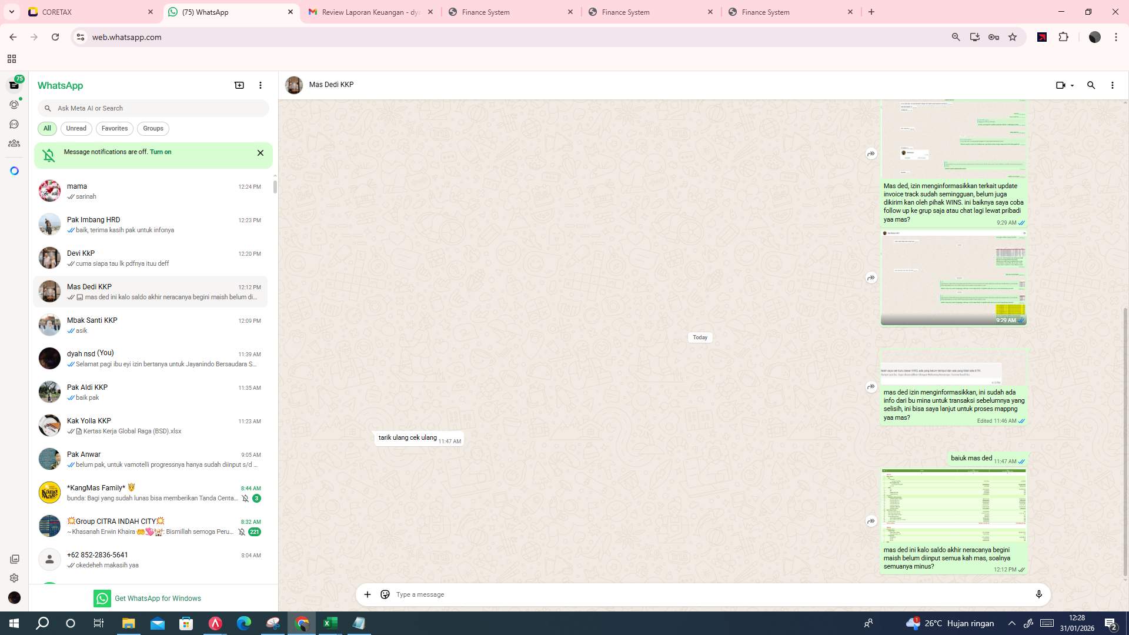
Task: Open the Communities panel
Action: [14, 143]
